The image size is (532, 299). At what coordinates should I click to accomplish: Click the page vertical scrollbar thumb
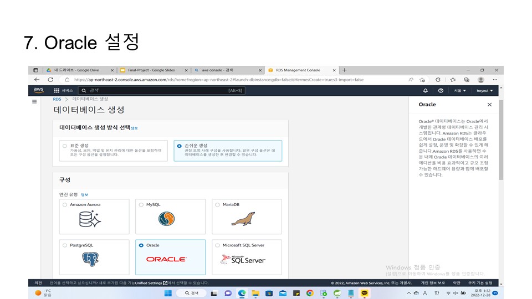coord(501,140)
